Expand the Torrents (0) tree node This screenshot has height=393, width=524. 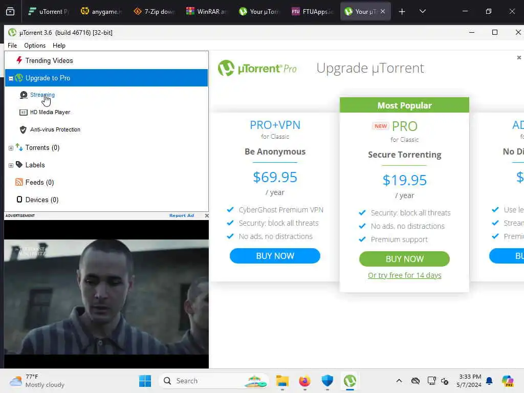[11, 148]
